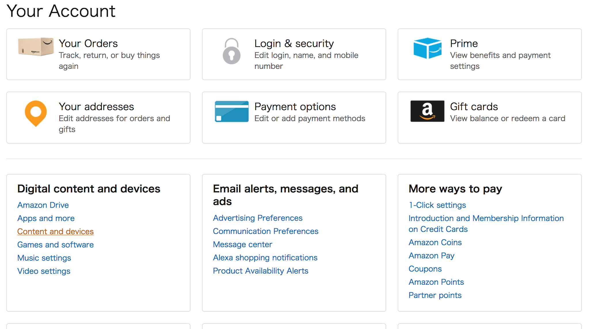The image size is (602, 329).
Task: Open Partner points link
Action: (435, 295)
